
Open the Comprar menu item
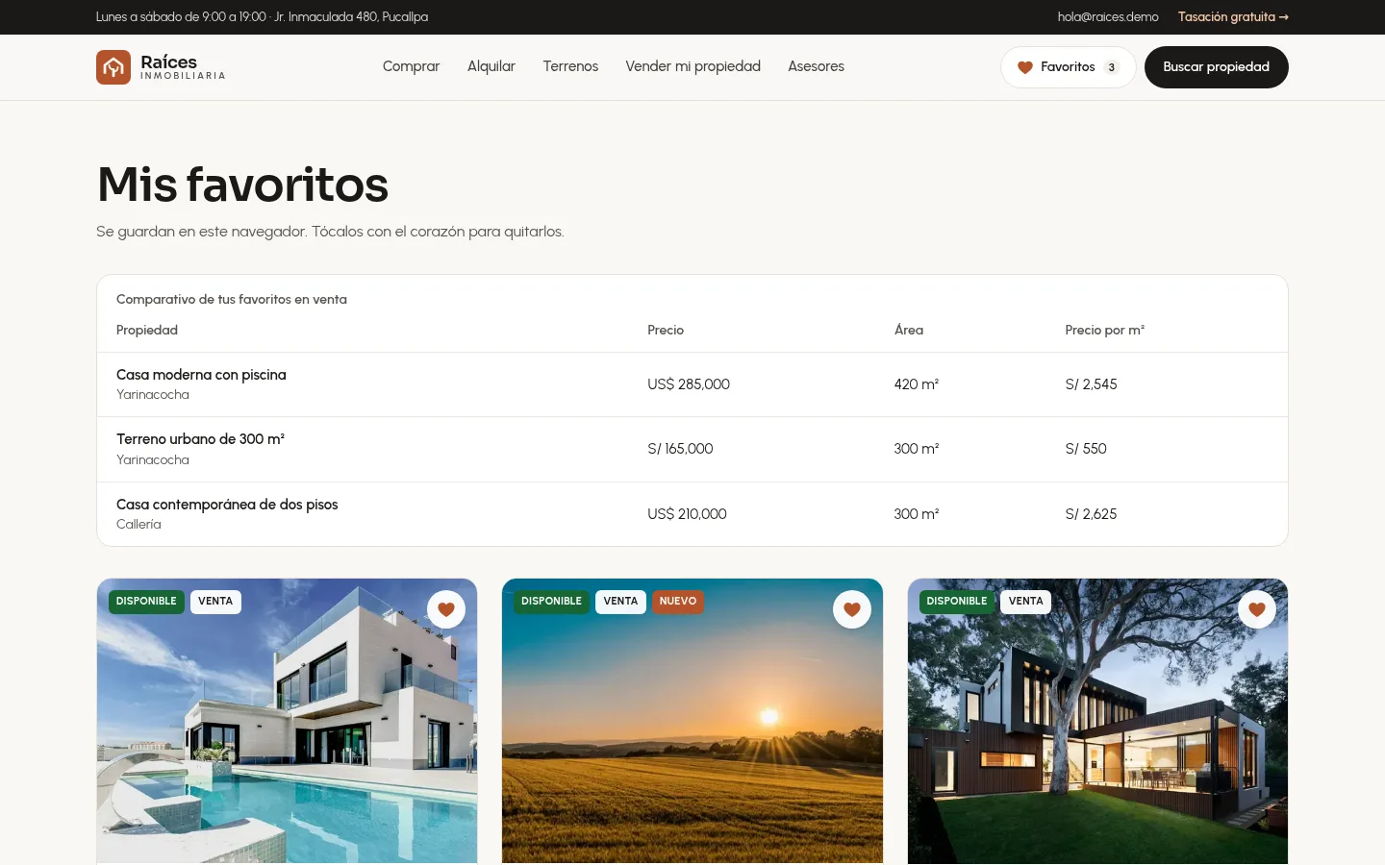411,66
